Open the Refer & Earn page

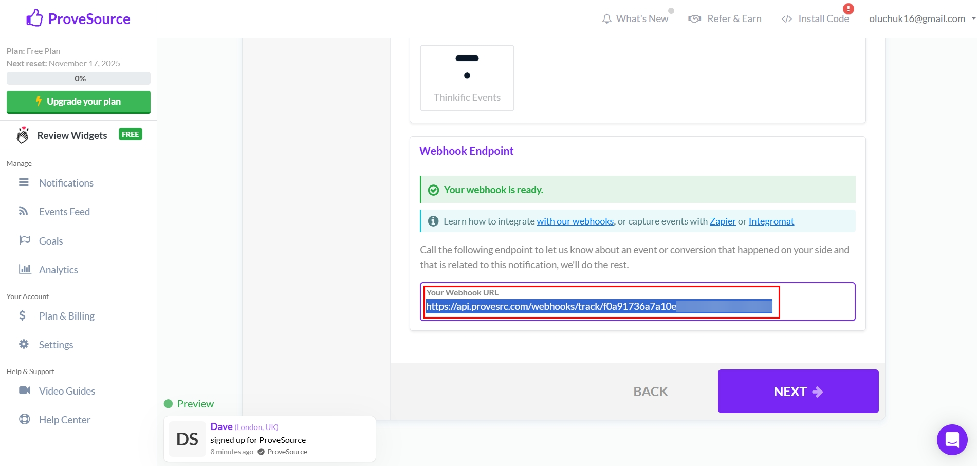tap(725, 18)
